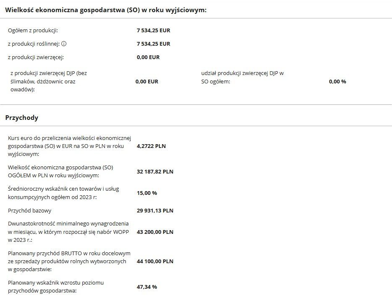The height and width of the screenshot is (303, 392).
Task: Select the 'Przychód bazowy' value 29 931,13 PLN
Action: [155, 210]
